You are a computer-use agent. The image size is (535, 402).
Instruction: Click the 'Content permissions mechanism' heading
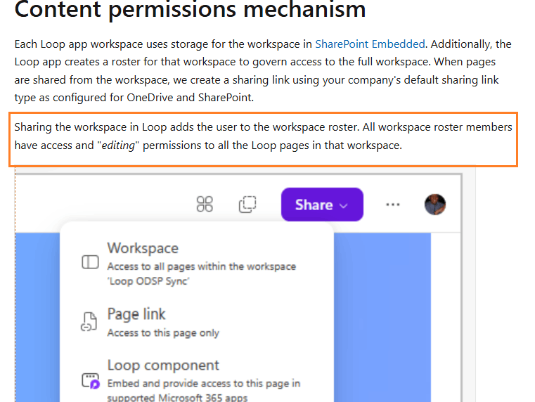[190, 9]
